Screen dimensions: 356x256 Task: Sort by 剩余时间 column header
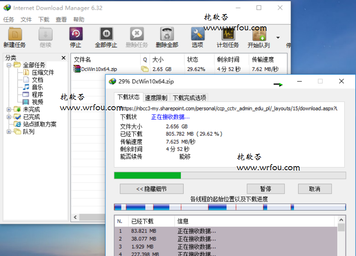click(231, 60)
